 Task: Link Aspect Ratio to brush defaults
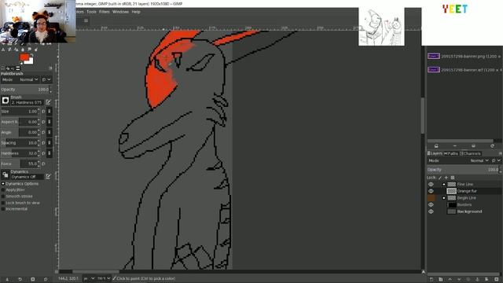coord(50,122)
